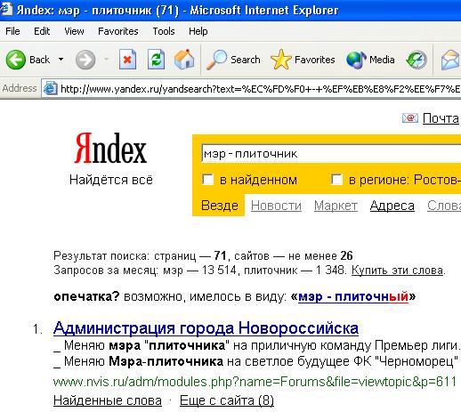Image resolution: width=461 pixels, height=412 pixels.
Task: Open the Favorites menu in menu bar
Action: pos(118,31)
